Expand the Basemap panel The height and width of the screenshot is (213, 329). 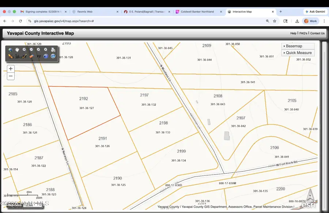point(298,46)
